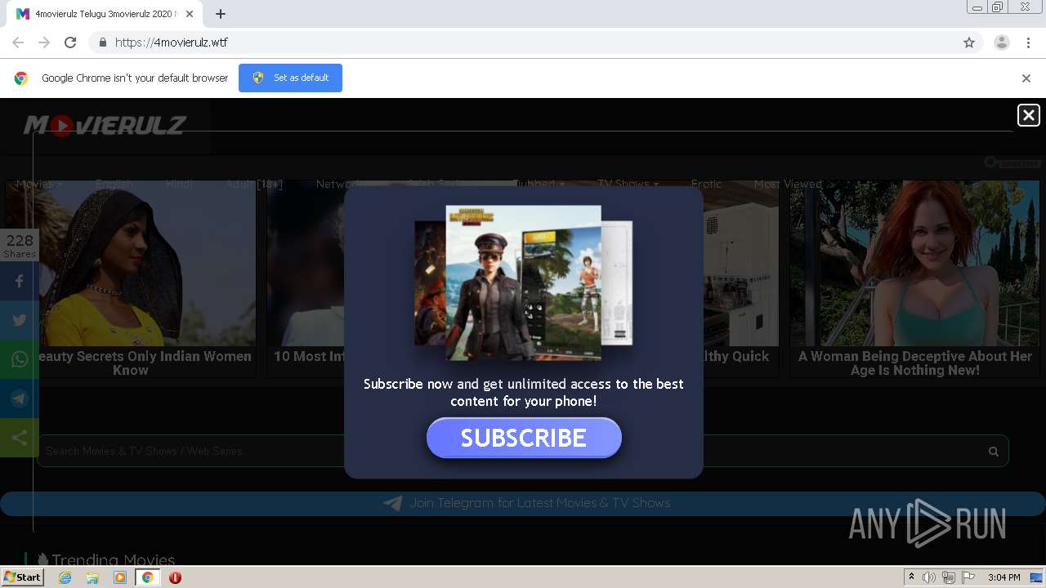Go back to previous page
Image resolution: width=1046 pixels, height=588 pixels.
(x=18, y=42)
